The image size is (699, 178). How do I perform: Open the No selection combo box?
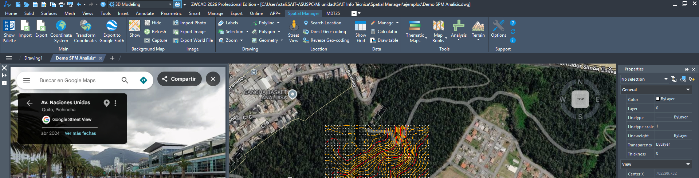click(644, 79)
